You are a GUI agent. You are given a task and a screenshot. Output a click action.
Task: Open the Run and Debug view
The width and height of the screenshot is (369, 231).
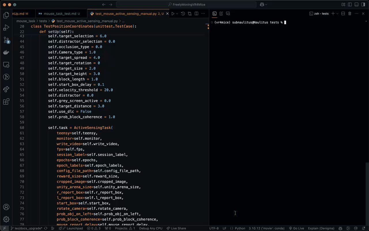6,28
